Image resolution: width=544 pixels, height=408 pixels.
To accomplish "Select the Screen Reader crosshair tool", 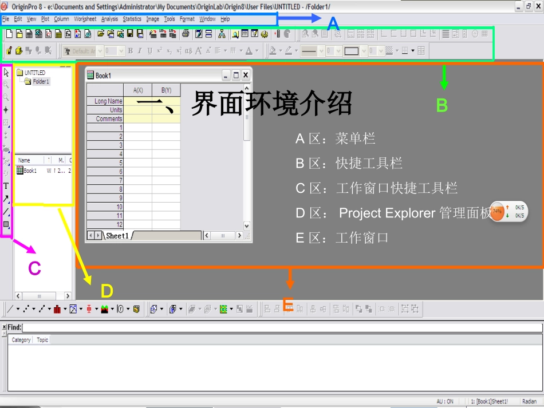I will tap(6, 110).
